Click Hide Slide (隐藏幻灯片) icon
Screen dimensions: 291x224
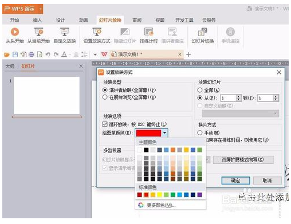click(x=125, y=36)
